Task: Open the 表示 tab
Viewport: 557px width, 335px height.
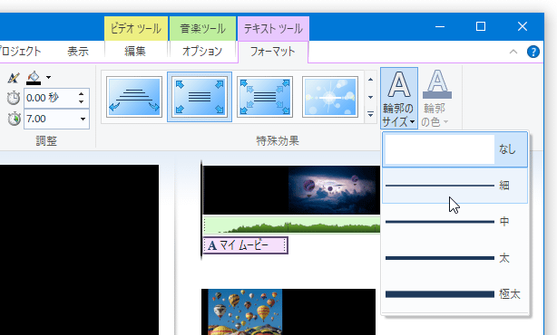Action: pos(78,52)
